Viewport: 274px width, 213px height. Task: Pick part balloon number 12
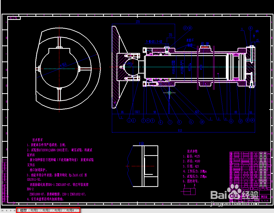click(x=240, y=121)
